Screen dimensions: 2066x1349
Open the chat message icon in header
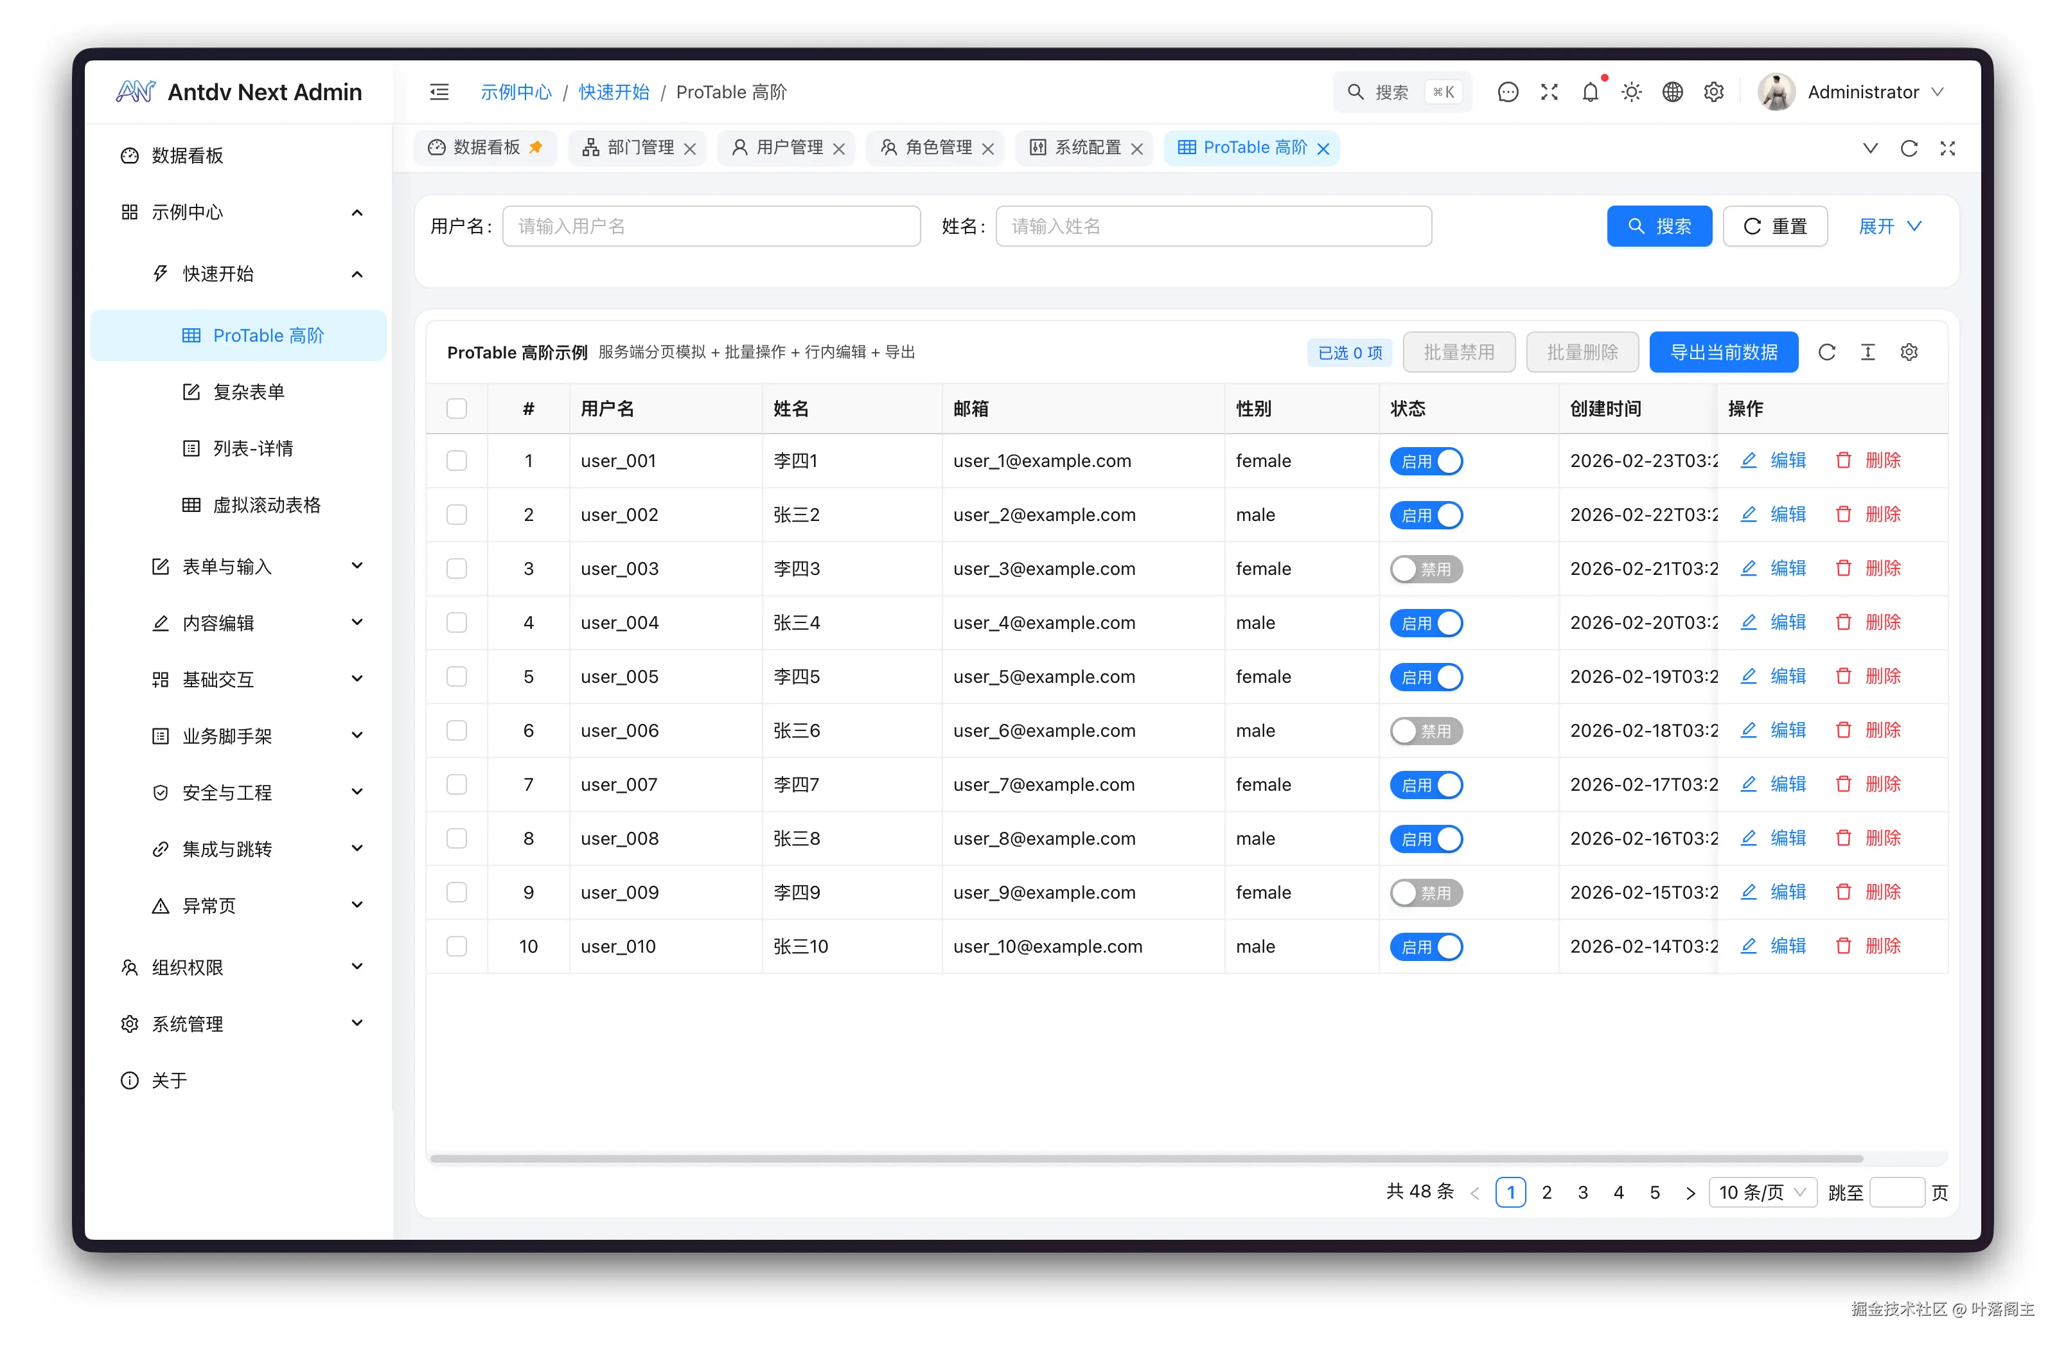1508,91
